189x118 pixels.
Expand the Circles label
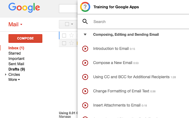click(x=6, y=74)
